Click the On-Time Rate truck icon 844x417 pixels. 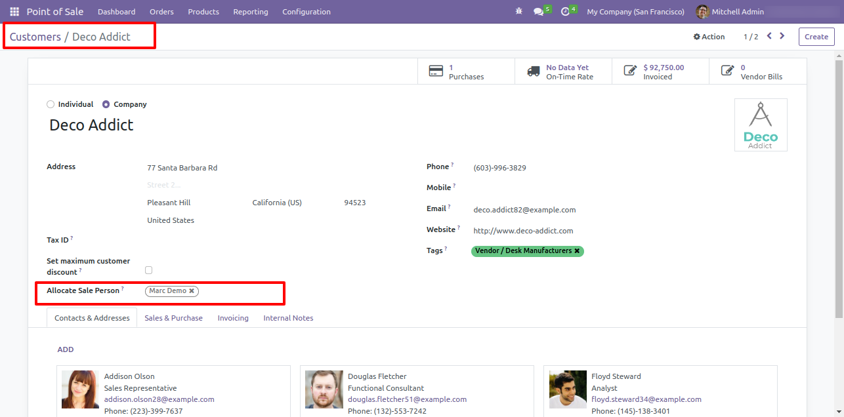[x=534, y=71]
